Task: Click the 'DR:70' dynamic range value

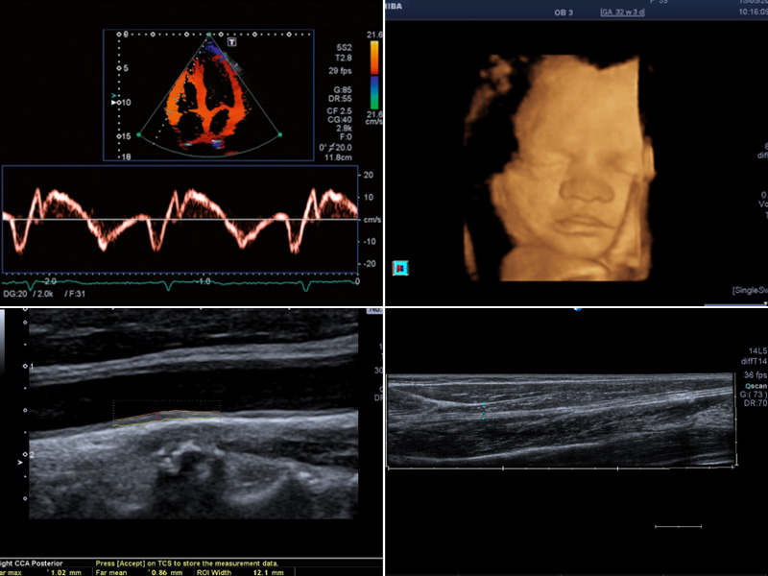Action: 756,403
